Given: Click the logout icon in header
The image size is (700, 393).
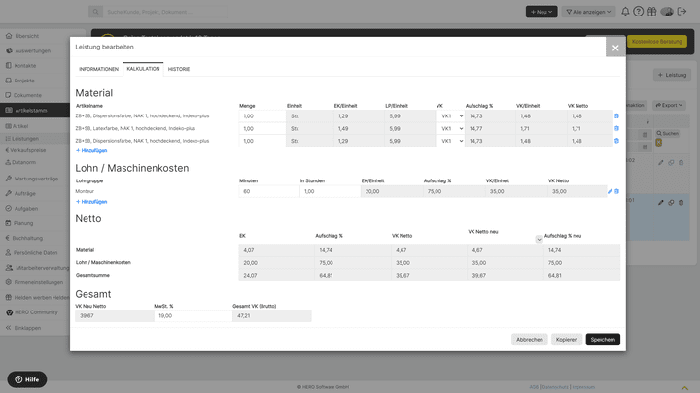Looking at the screenshot, I should pos(683,12).
